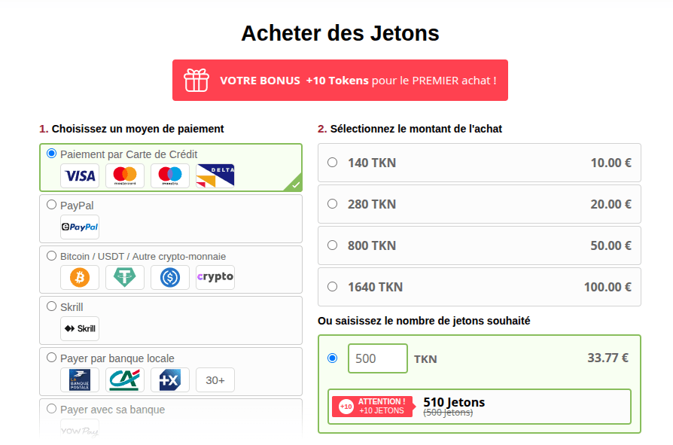
Task: Click the PayPal logo
Action: (79, 227)
